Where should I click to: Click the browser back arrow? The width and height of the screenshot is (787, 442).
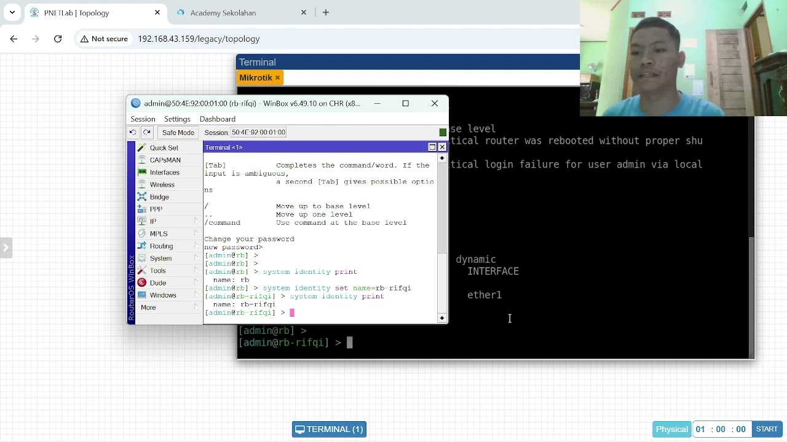tap(14, 39)
